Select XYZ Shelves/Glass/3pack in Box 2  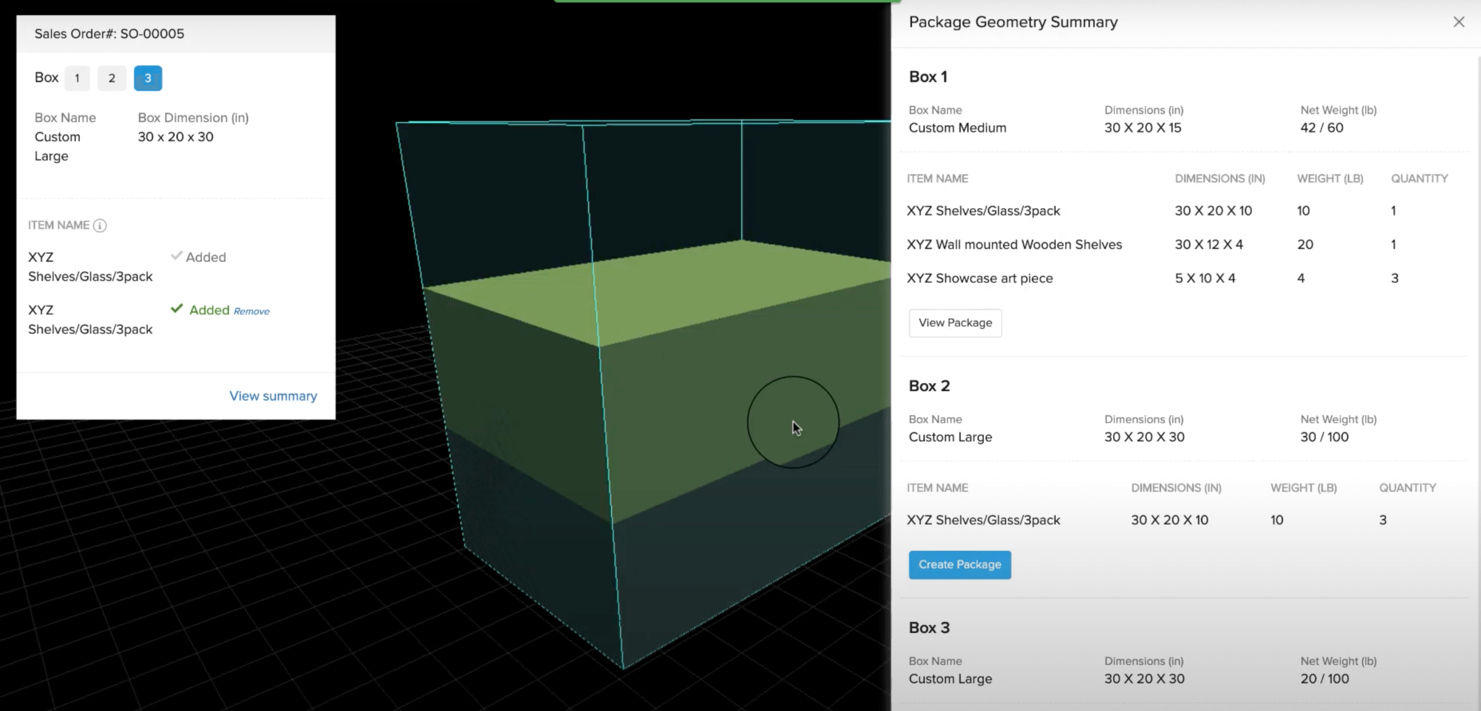coord(984,519)
